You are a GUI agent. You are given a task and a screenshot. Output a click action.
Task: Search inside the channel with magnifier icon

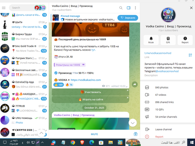tap(121, 8)
